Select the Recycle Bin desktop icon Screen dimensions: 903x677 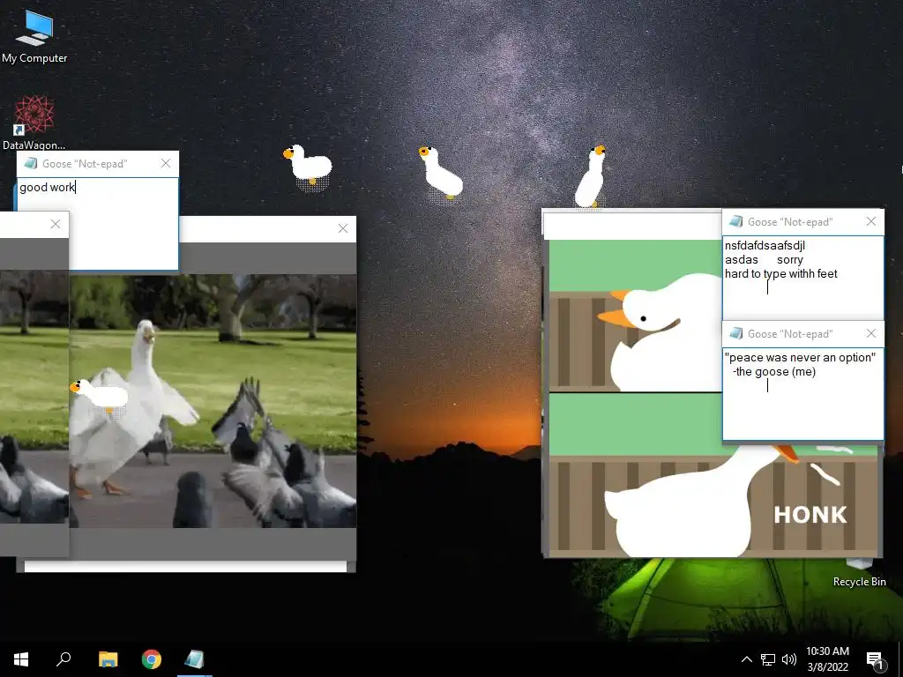coord(859,573)
